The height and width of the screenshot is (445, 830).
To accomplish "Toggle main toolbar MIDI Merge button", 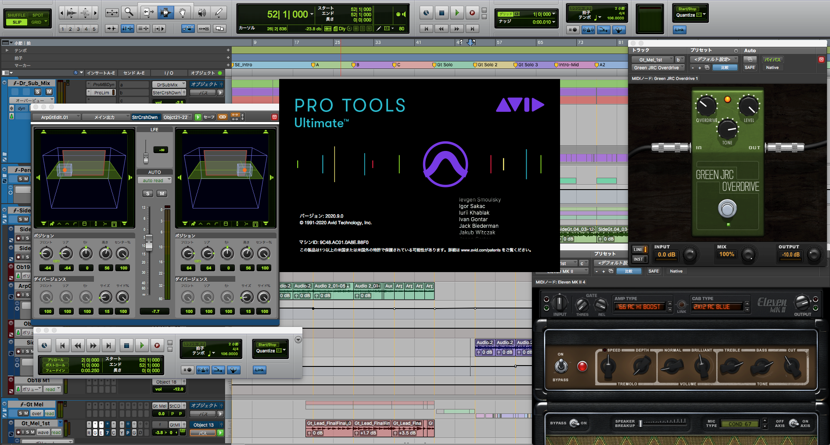I will [x=604, y=30].
